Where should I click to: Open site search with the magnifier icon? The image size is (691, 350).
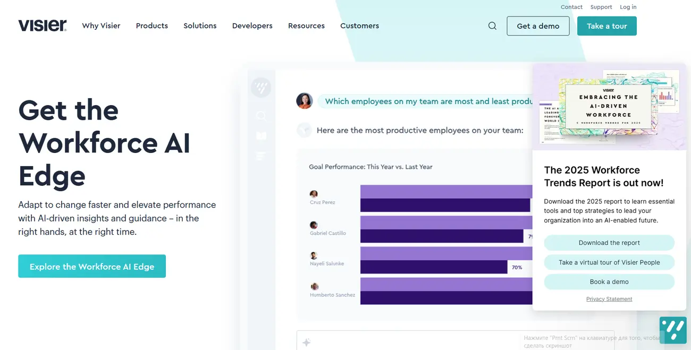pos(492,26)
